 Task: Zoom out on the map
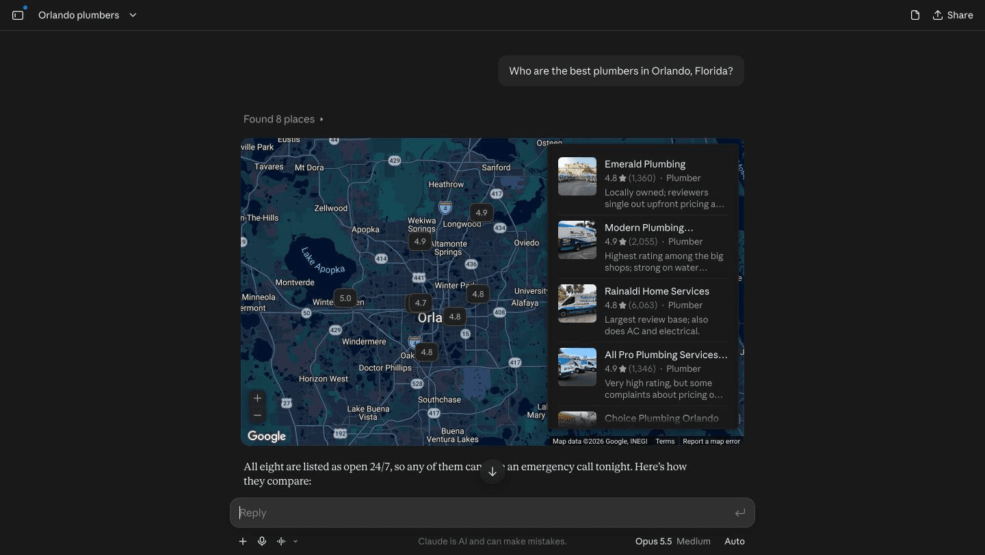(257, 415)
